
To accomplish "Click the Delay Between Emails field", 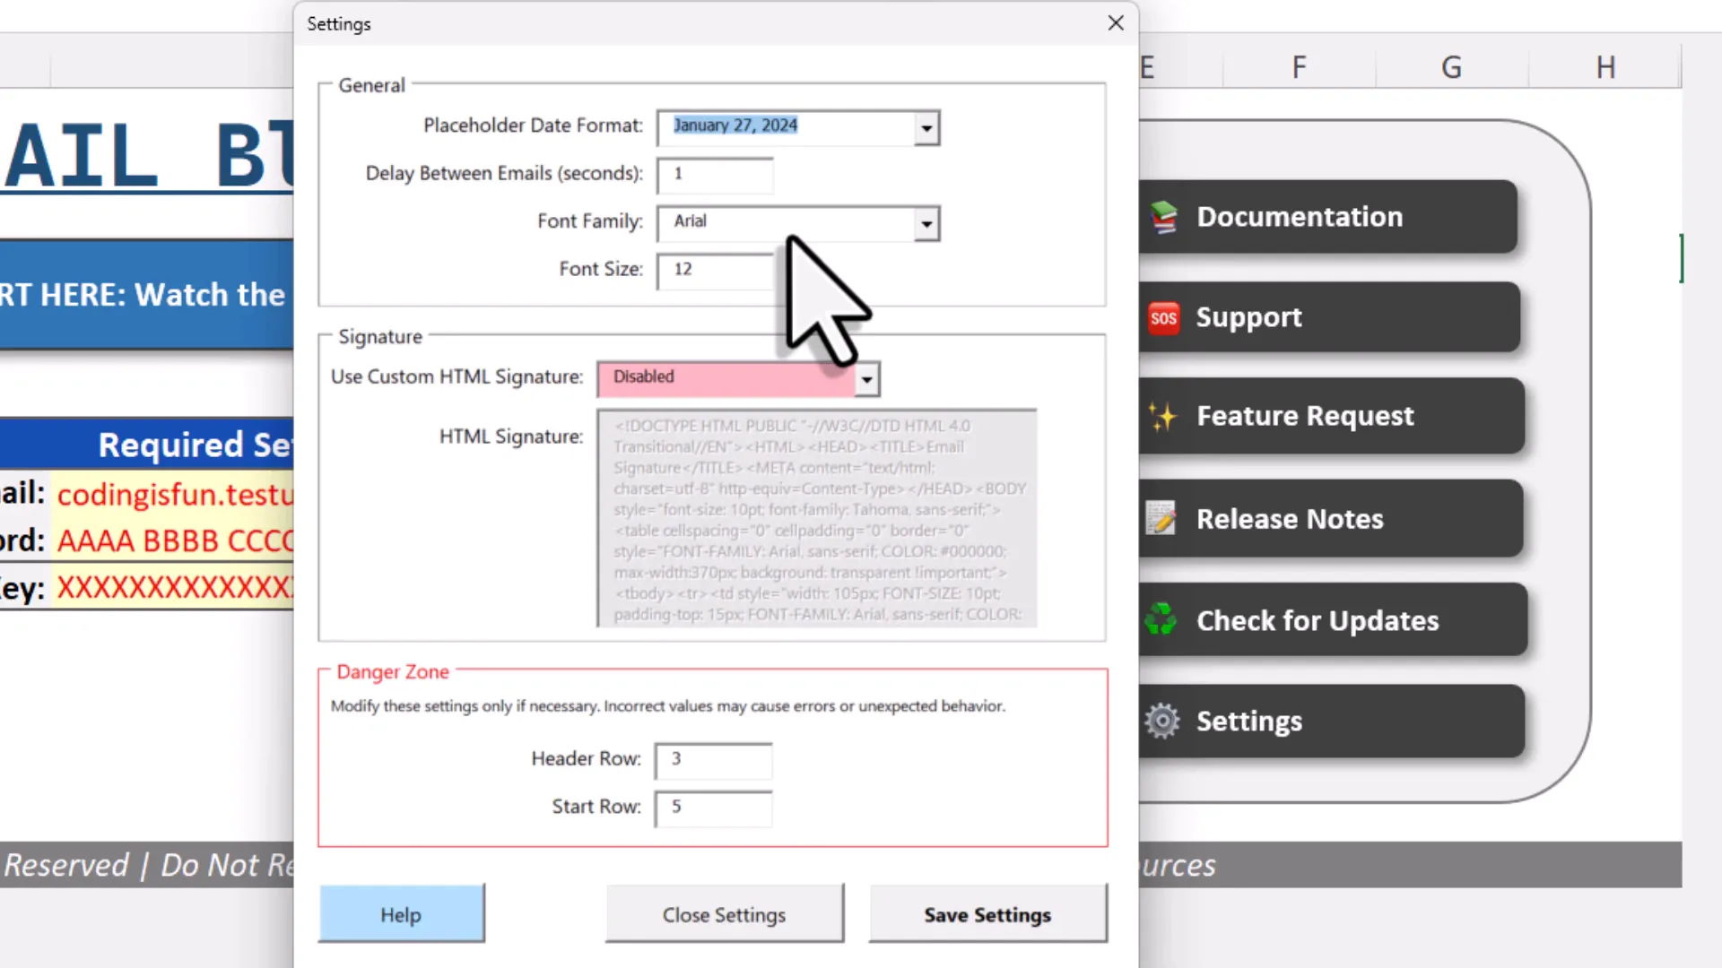I will point(713,175).
